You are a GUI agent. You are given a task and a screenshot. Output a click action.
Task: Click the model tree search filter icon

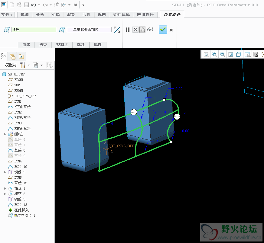[50, 65]
